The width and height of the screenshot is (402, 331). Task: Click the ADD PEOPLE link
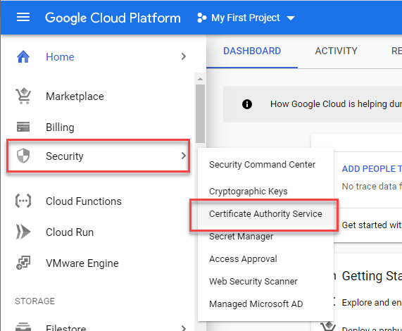pos(372,169)
